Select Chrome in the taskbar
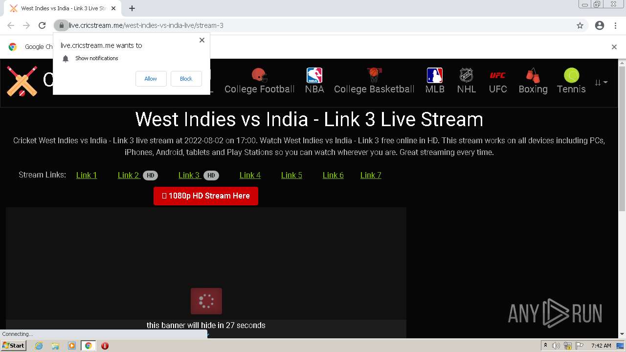 (89, 346)
